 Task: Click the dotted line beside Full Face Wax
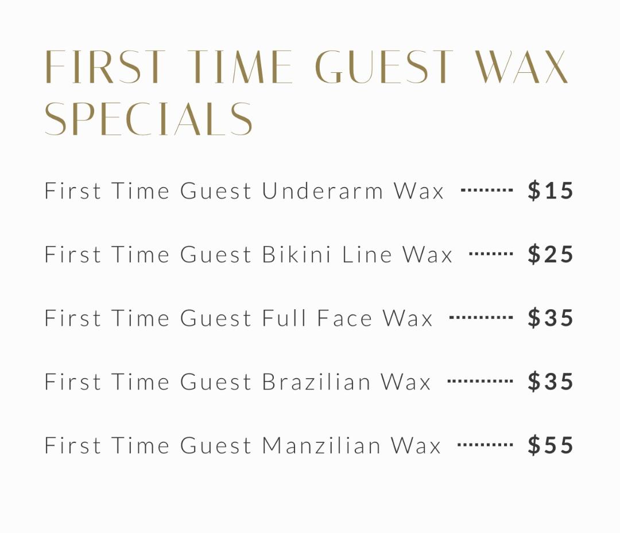(481, 317)
